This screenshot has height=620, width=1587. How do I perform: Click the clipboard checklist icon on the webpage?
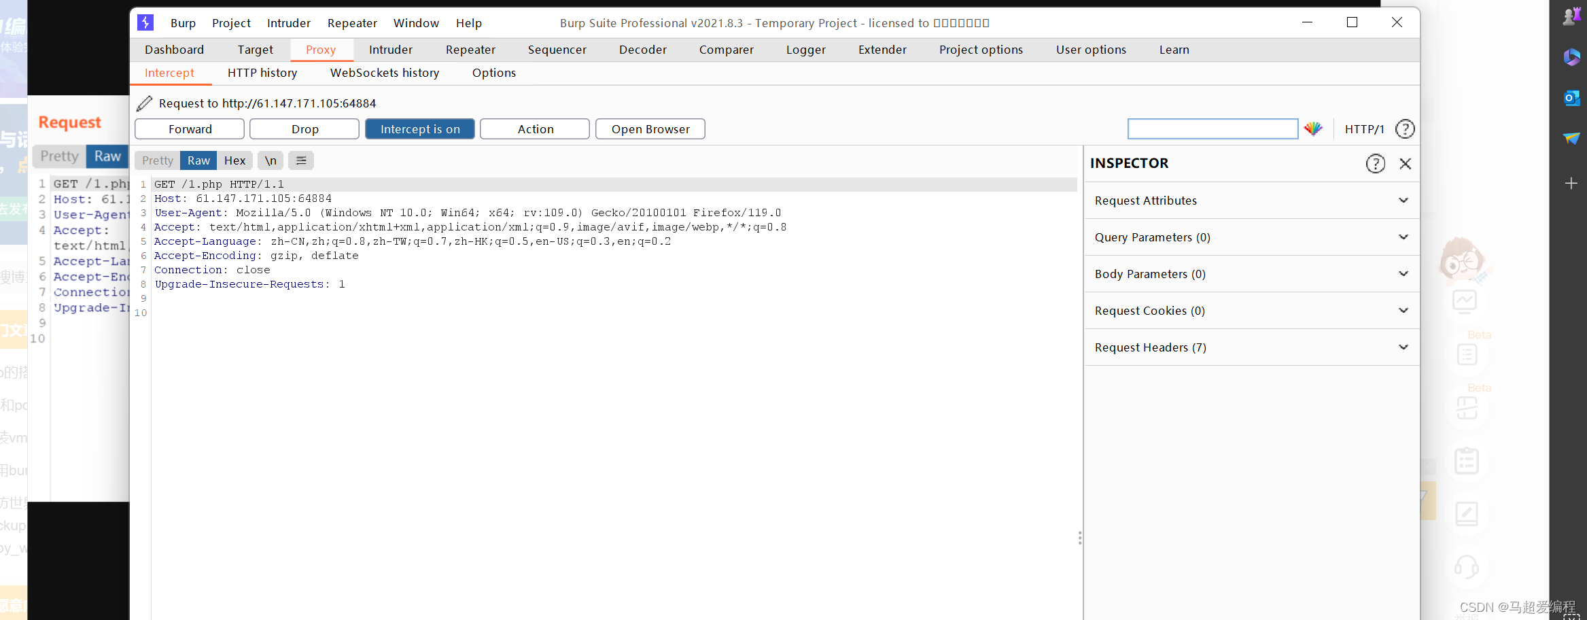click(1467, 461)
